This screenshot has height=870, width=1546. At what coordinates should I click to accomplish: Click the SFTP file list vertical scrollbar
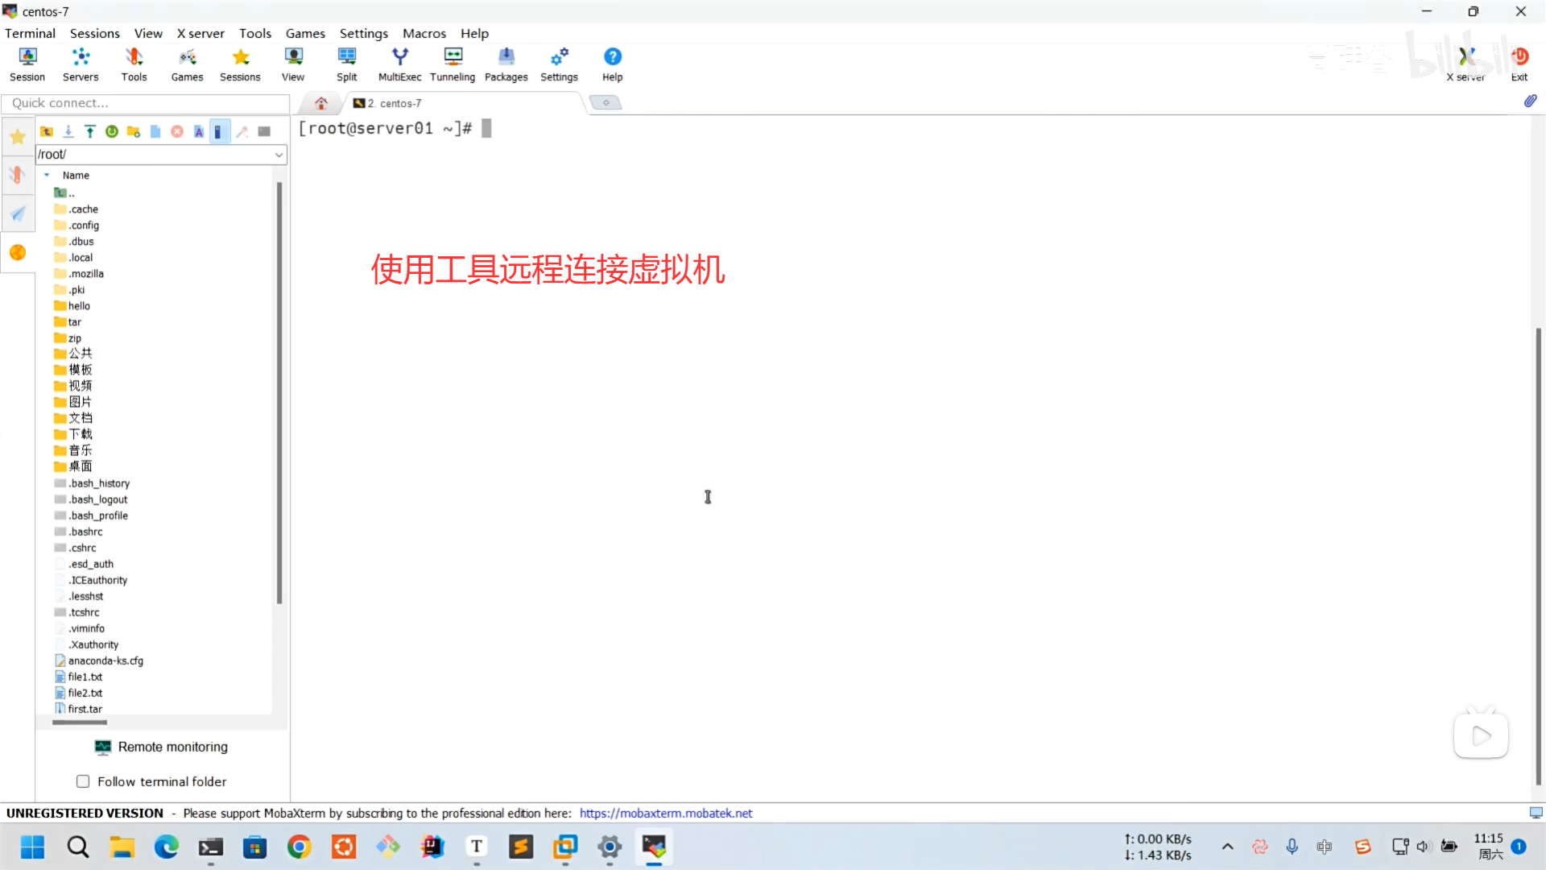coord(279,393)
